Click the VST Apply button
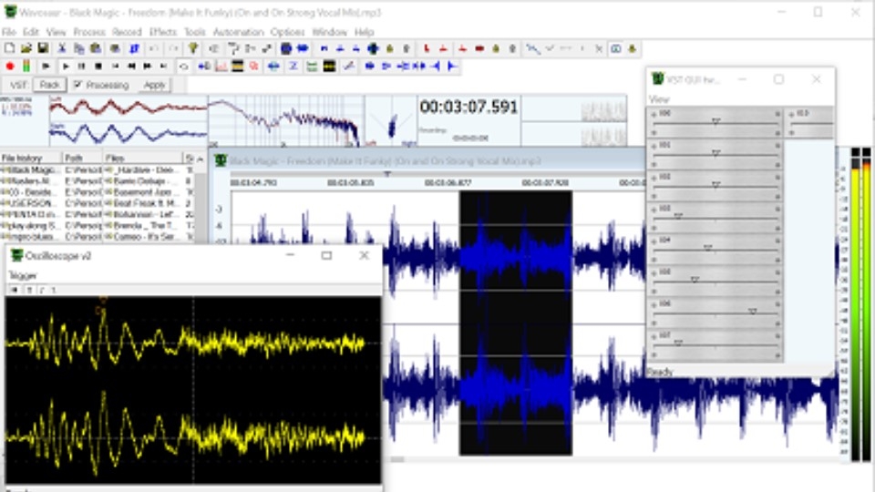The image size is (875, 492). [x=154, y=85]
